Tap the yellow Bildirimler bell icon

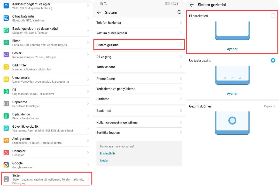(6, 67)
